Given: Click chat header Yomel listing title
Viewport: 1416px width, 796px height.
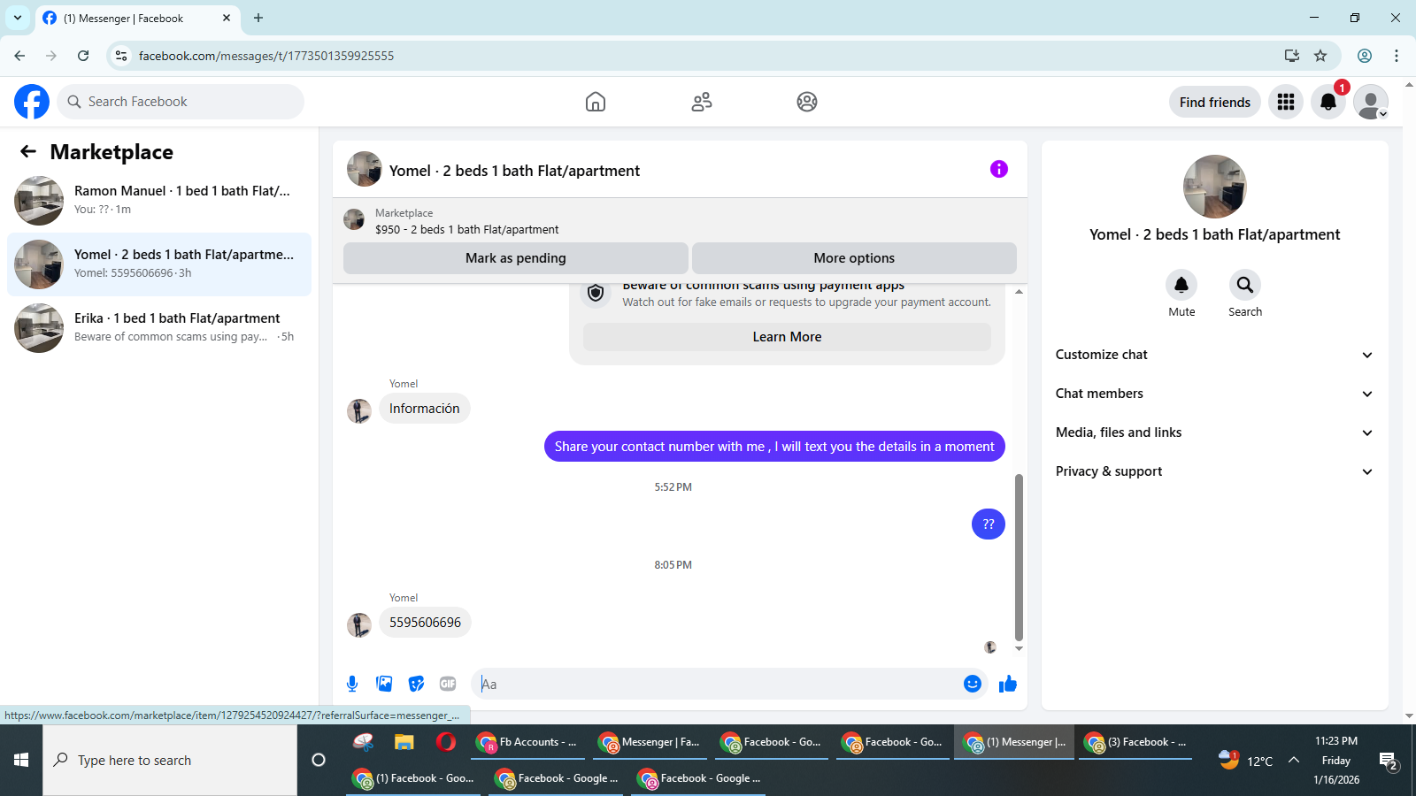Looking at the screenshot, I should 514,171.
